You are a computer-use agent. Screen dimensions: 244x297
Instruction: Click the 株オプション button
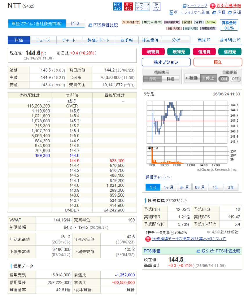166,62
